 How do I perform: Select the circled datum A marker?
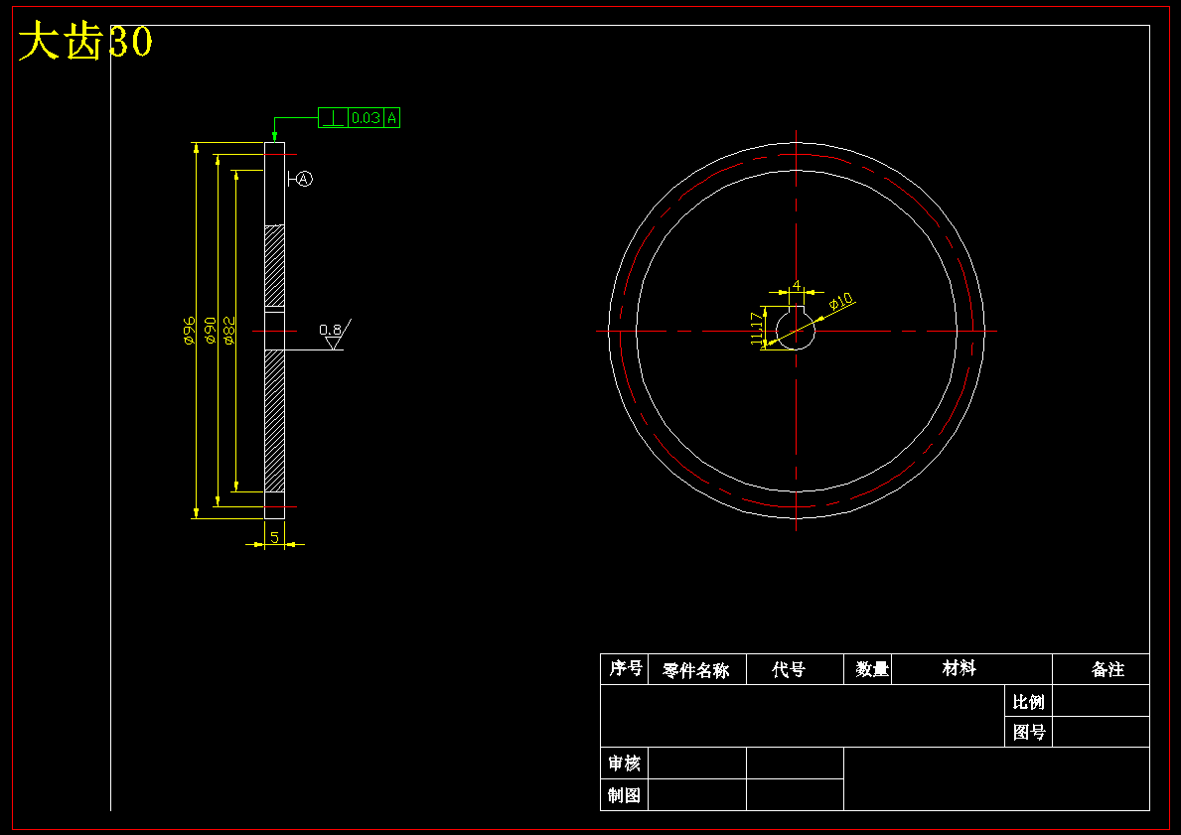click(304, 179)
